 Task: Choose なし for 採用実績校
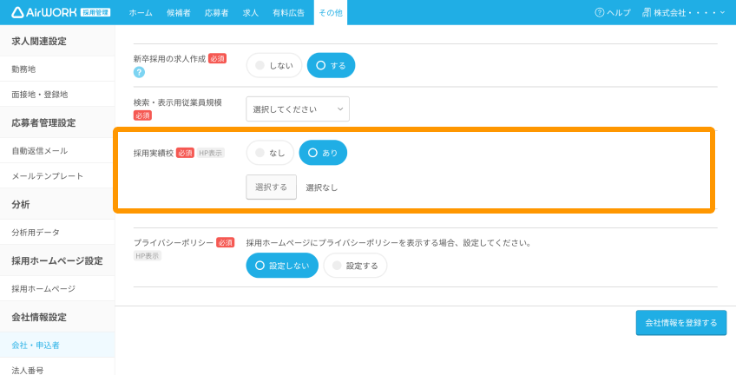pyautogui.click(x=270, y=153)
